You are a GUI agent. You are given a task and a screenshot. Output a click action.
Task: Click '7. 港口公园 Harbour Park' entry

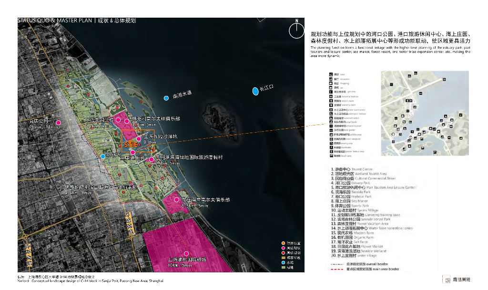click(351, 197)
